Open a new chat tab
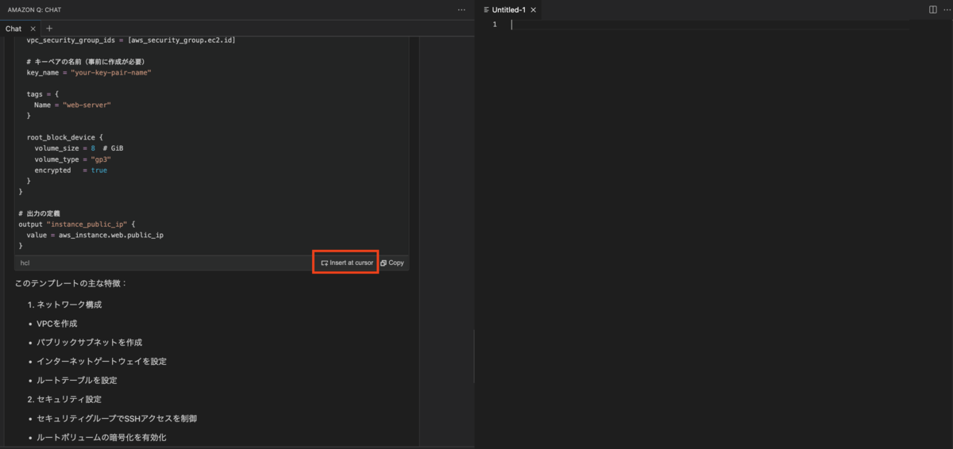 pyautogui.click(x=49, y=29)
